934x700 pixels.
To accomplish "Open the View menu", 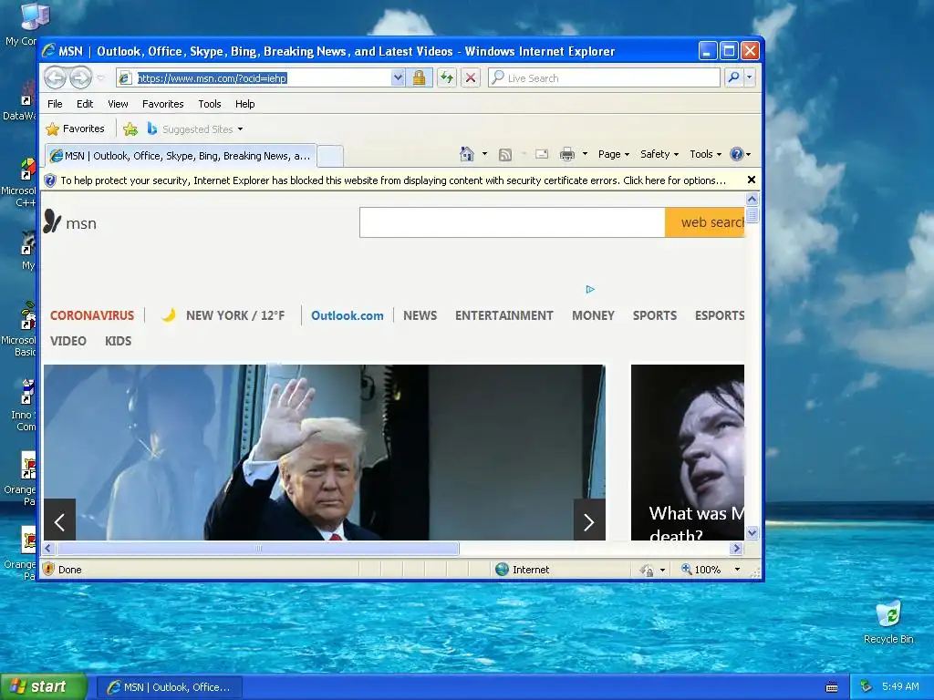I will pyautogui.click(x=118, y=104).
